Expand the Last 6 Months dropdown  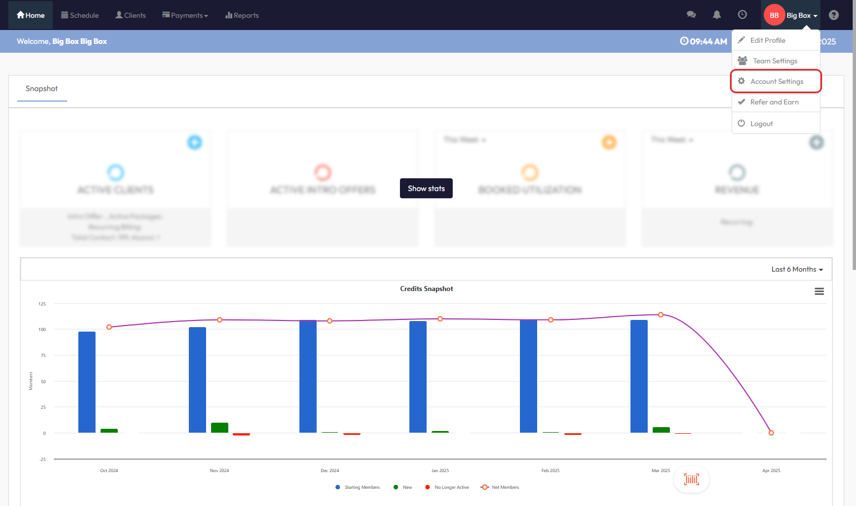pyautogui.click(x=797, y=269)
